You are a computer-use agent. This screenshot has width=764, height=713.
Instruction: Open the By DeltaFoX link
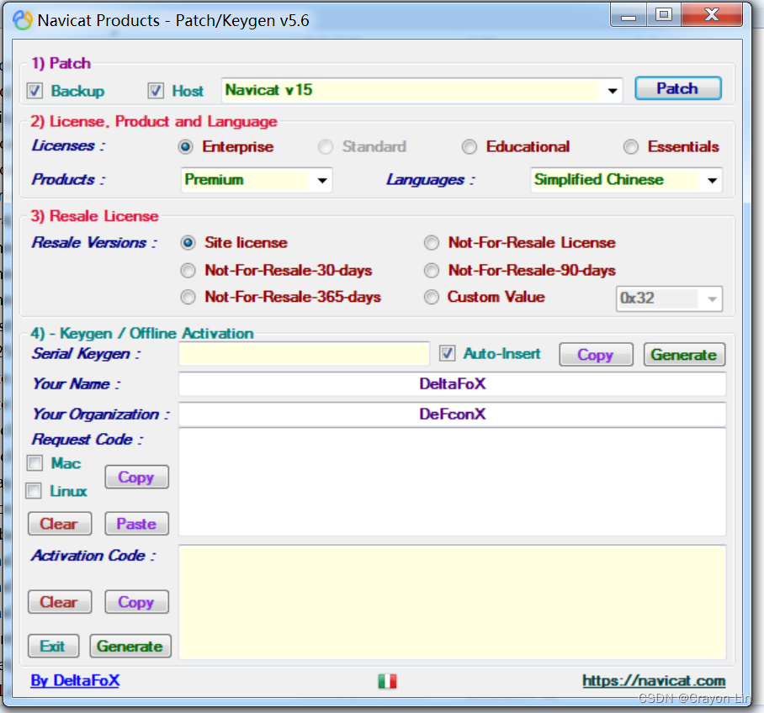tap(75, 680)
